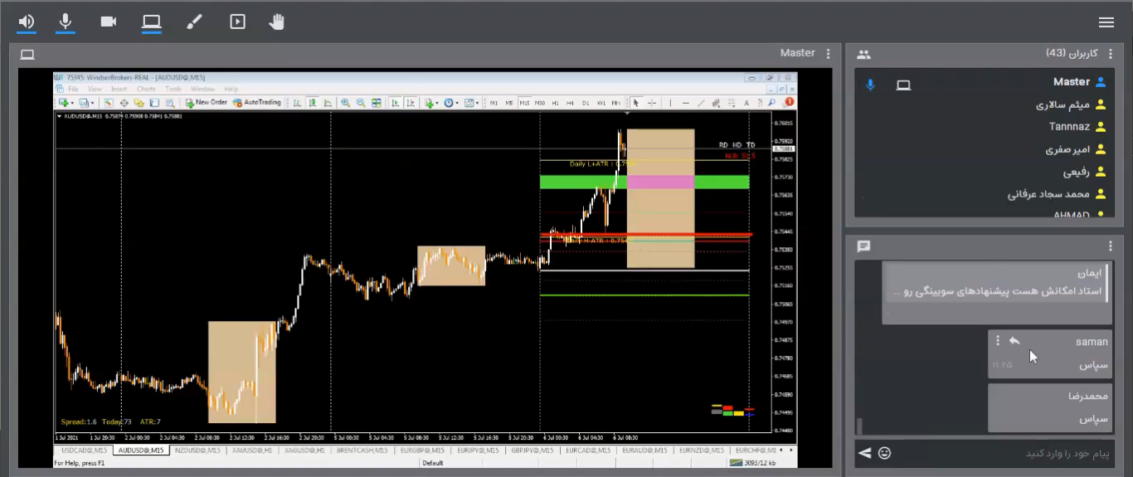Expand the users panel options menu

click(x=1111, y=54)
